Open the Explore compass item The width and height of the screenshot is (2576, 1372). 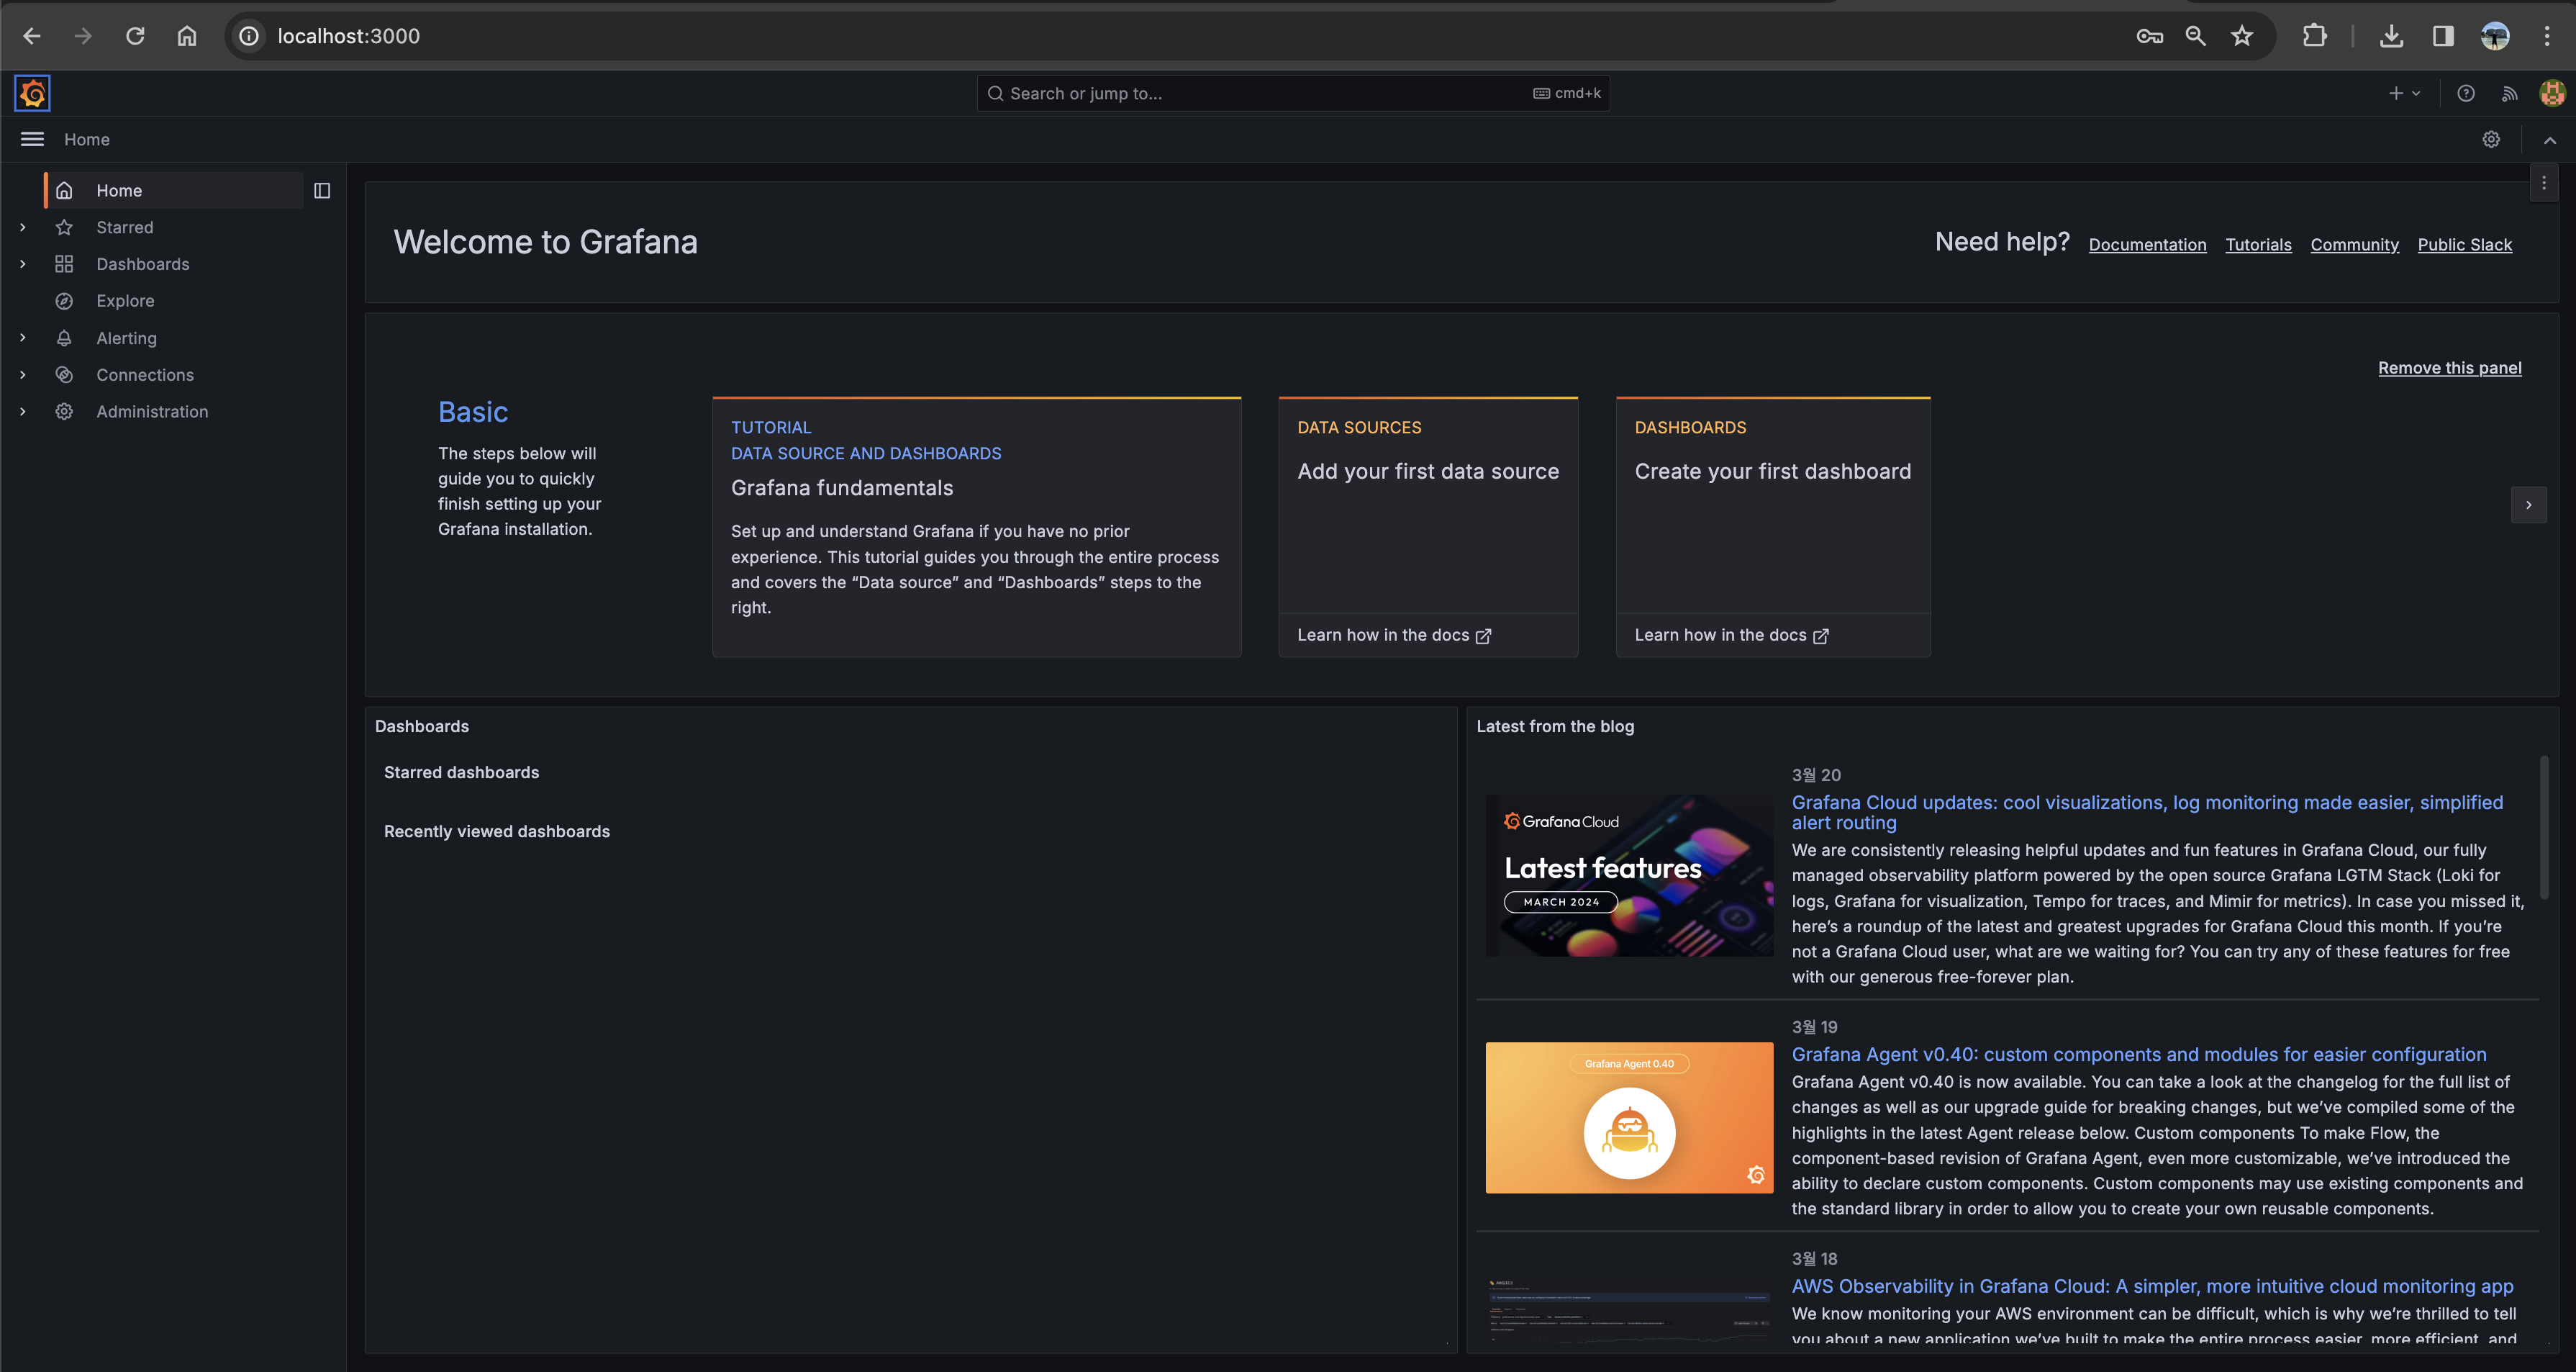pyautogui.click(x=125, y=300)
